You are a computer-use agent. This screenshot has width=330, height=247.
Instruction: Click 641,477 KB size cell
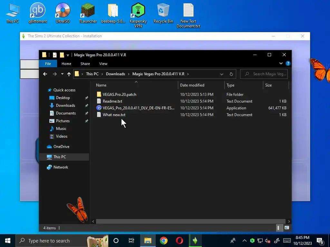pyautogui.click(x=277, y=108)
